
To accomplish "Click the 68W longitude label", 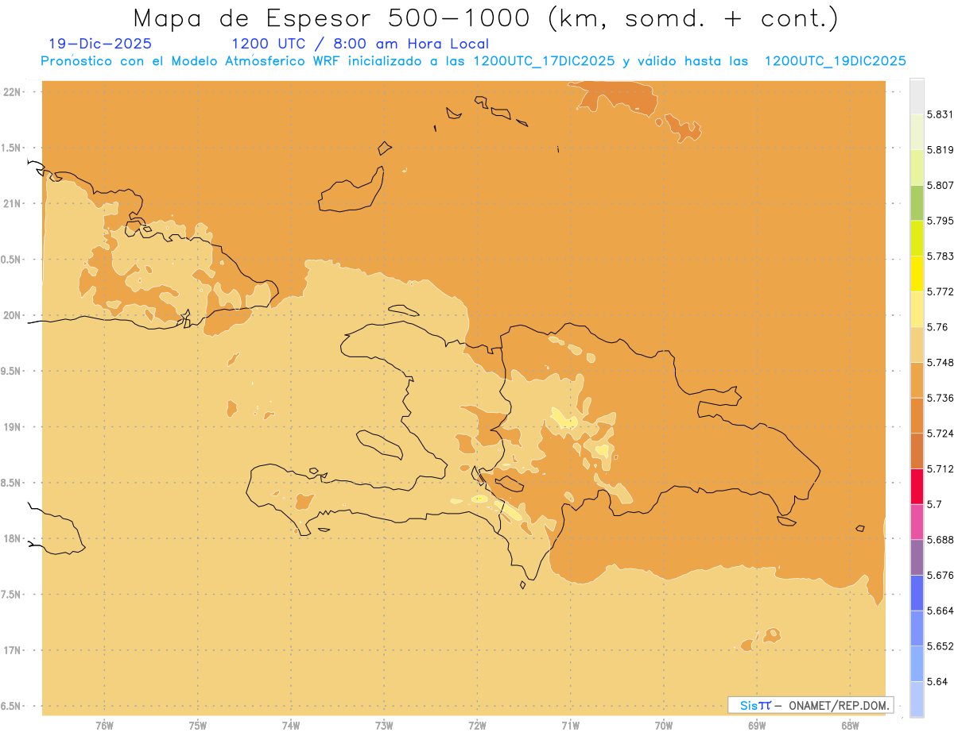I will 850,726.
